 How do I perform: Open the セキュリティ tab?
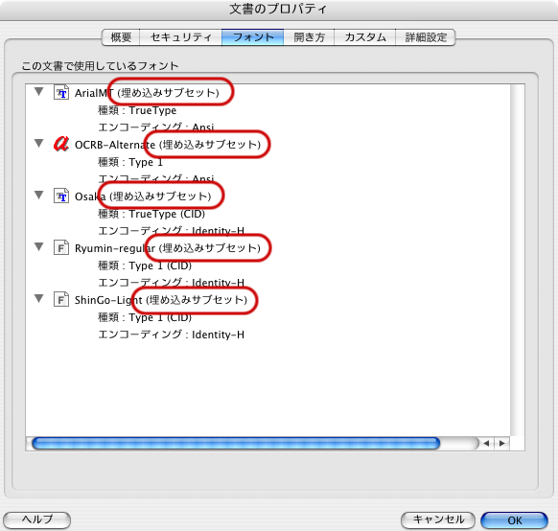pyautogui.click(x=181, y=37)
